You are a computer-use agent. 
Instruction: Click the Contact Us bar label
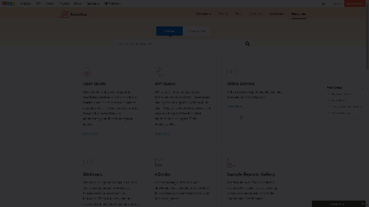tap(337, 204)
